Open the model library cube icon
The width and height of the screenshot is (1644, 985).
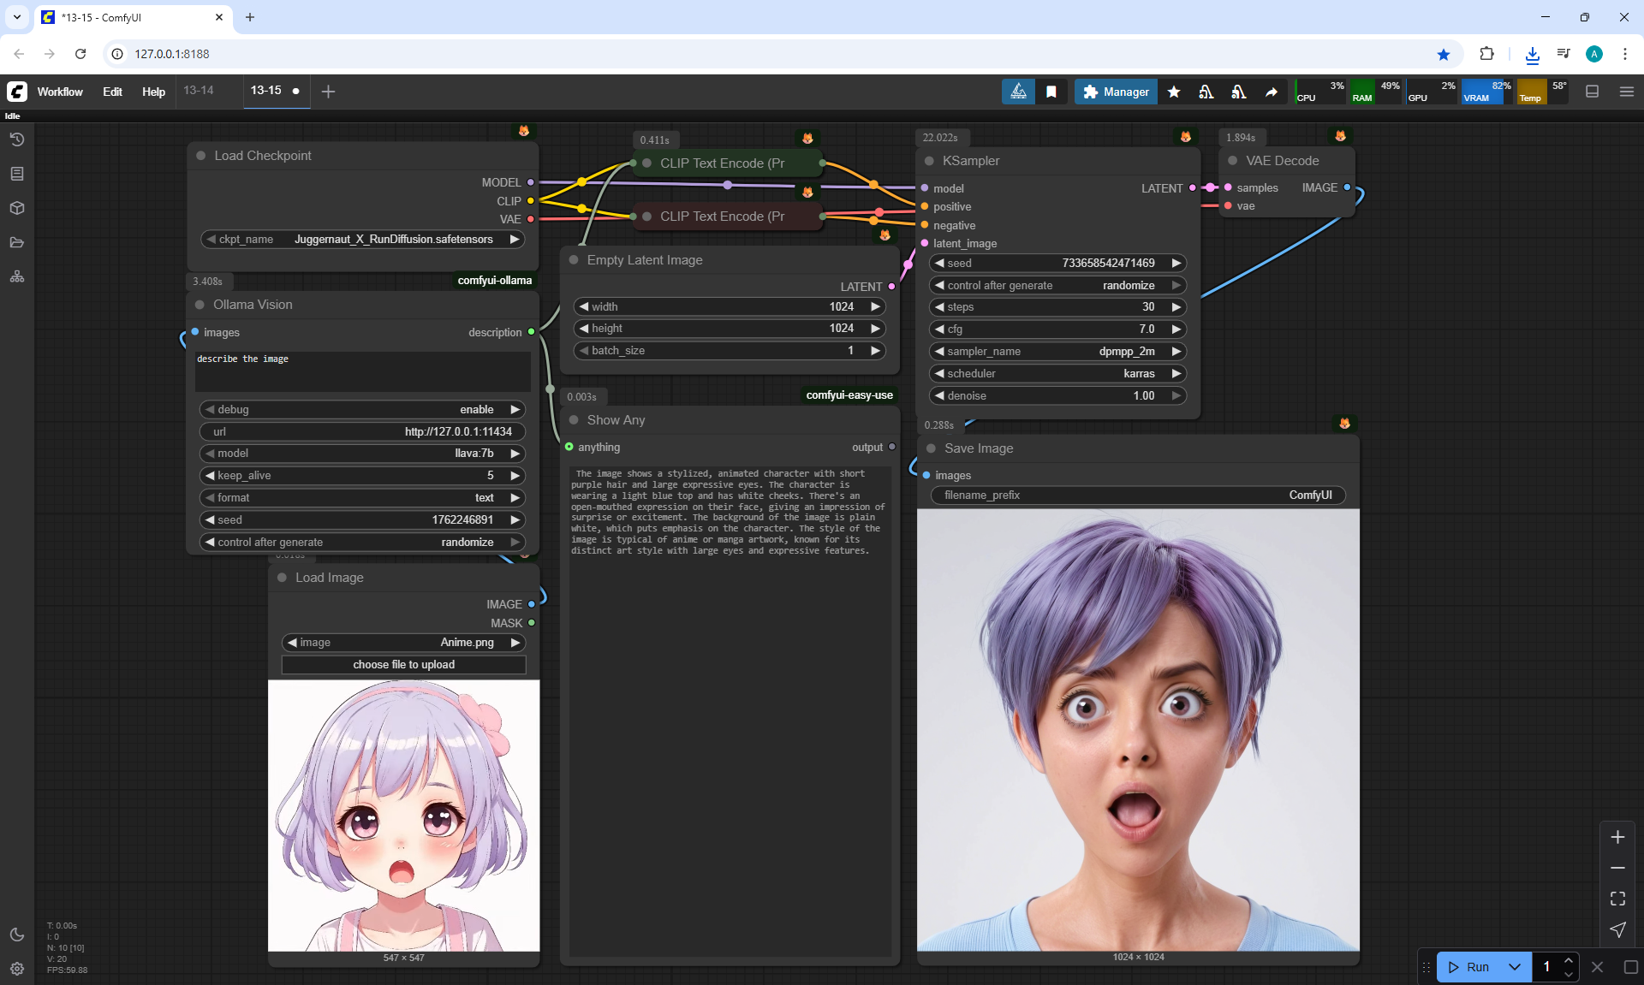click(x=16, y=208)
